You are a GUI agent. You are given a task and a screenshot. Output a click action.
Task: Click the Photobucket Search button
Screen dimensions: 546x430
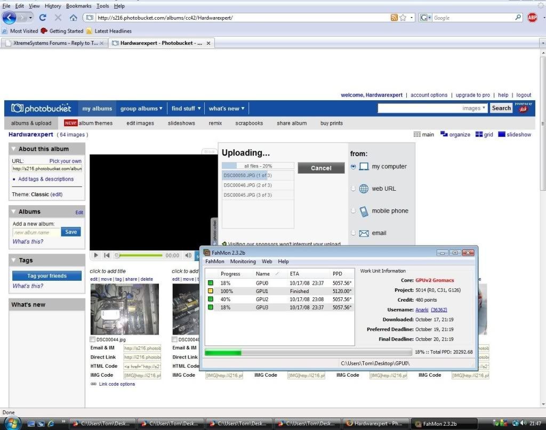click(501, 108)
